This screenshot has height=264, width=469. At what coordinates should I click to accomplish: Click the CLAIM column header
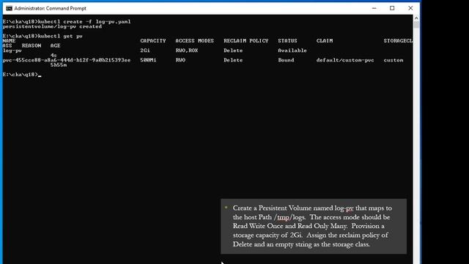325,41
